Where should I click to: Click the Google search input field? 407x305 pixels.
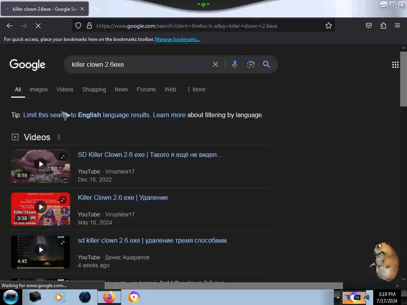coord(140,64)
